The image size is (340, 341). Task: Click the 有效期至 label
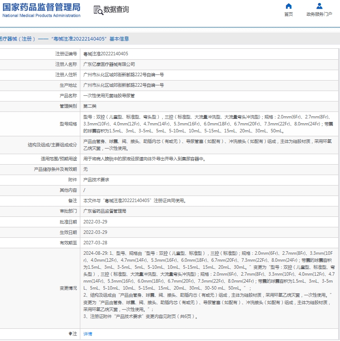[x=68, y=243]
